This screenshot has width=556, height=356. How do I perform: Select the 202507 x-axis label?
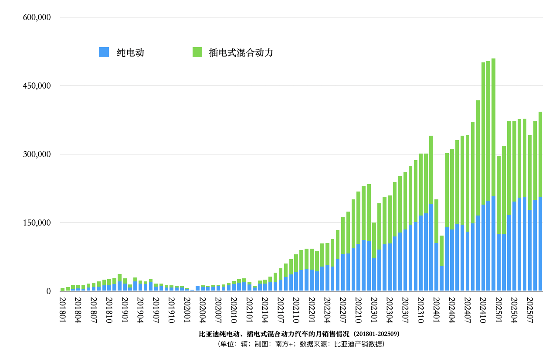click(530, 310)
